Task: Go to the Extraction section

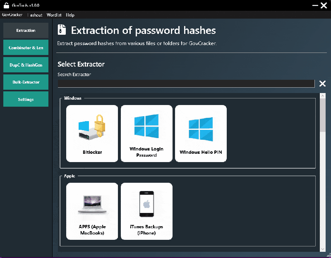Action: 26,30
